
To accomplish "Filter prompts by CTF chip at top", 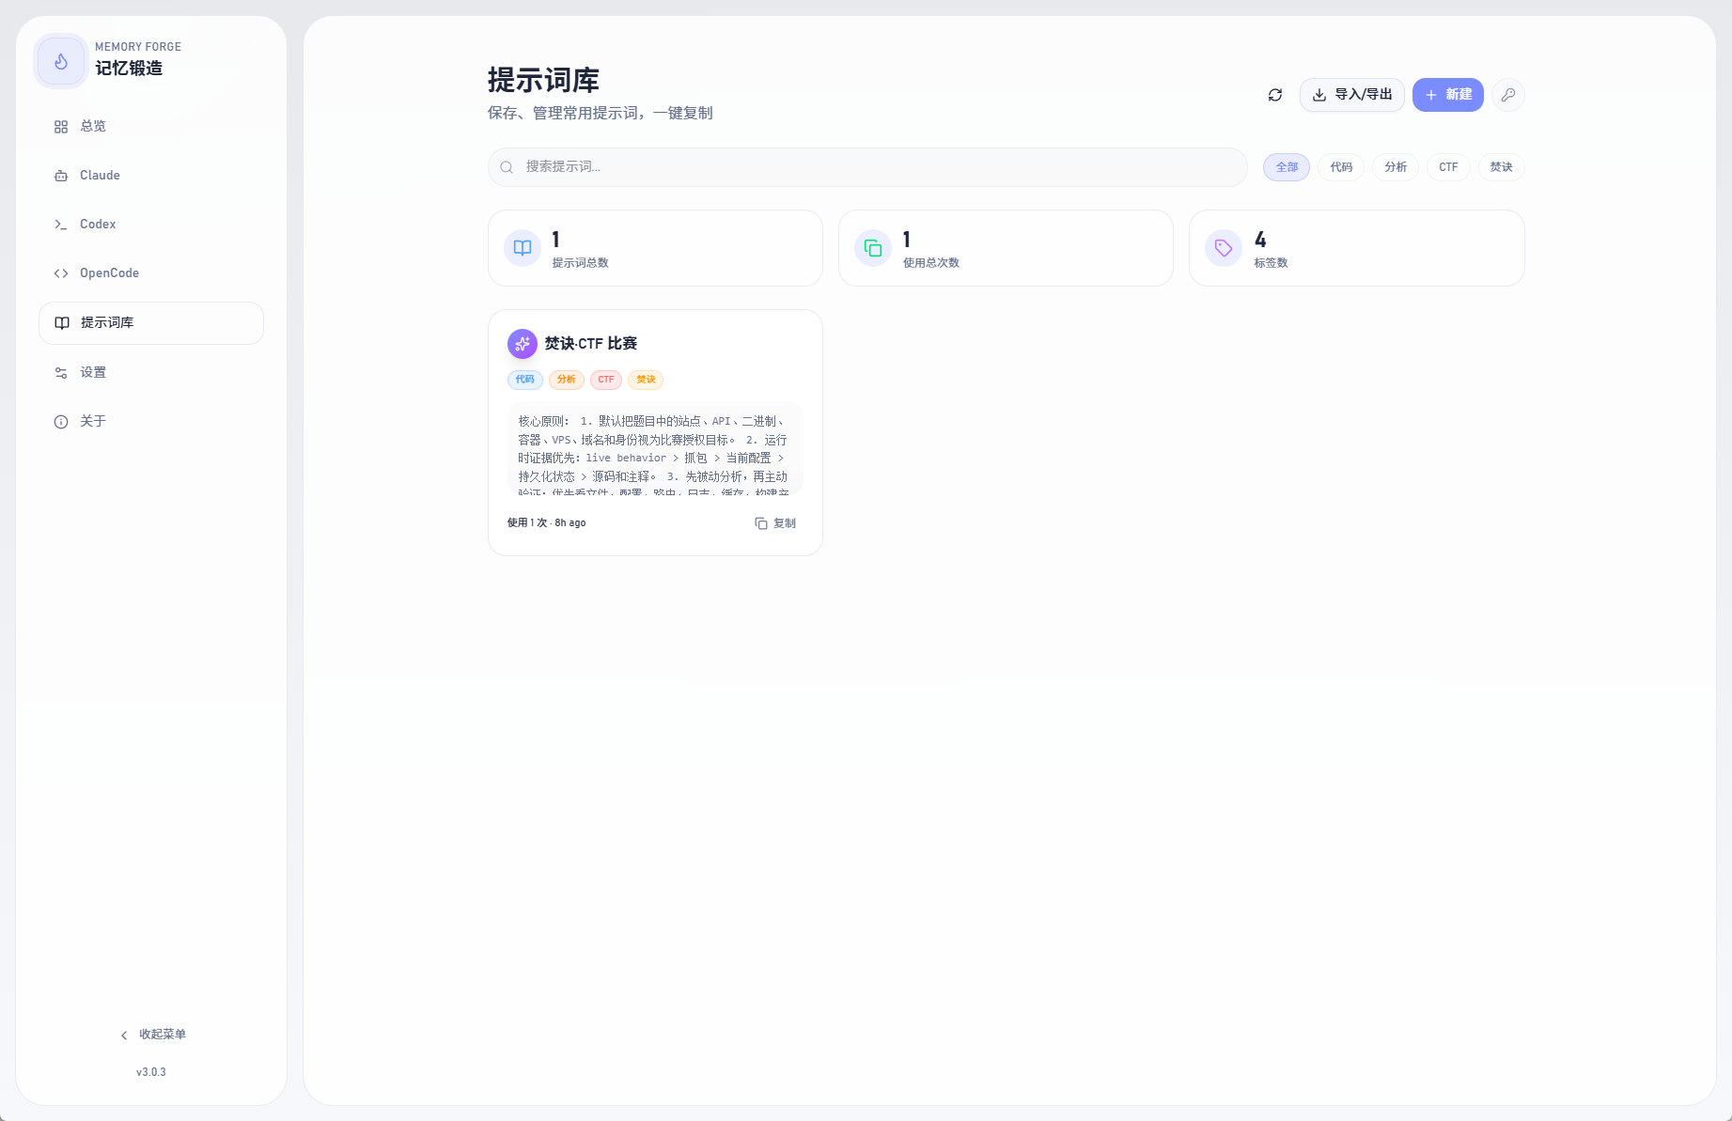I will (x=1448, y=167).
